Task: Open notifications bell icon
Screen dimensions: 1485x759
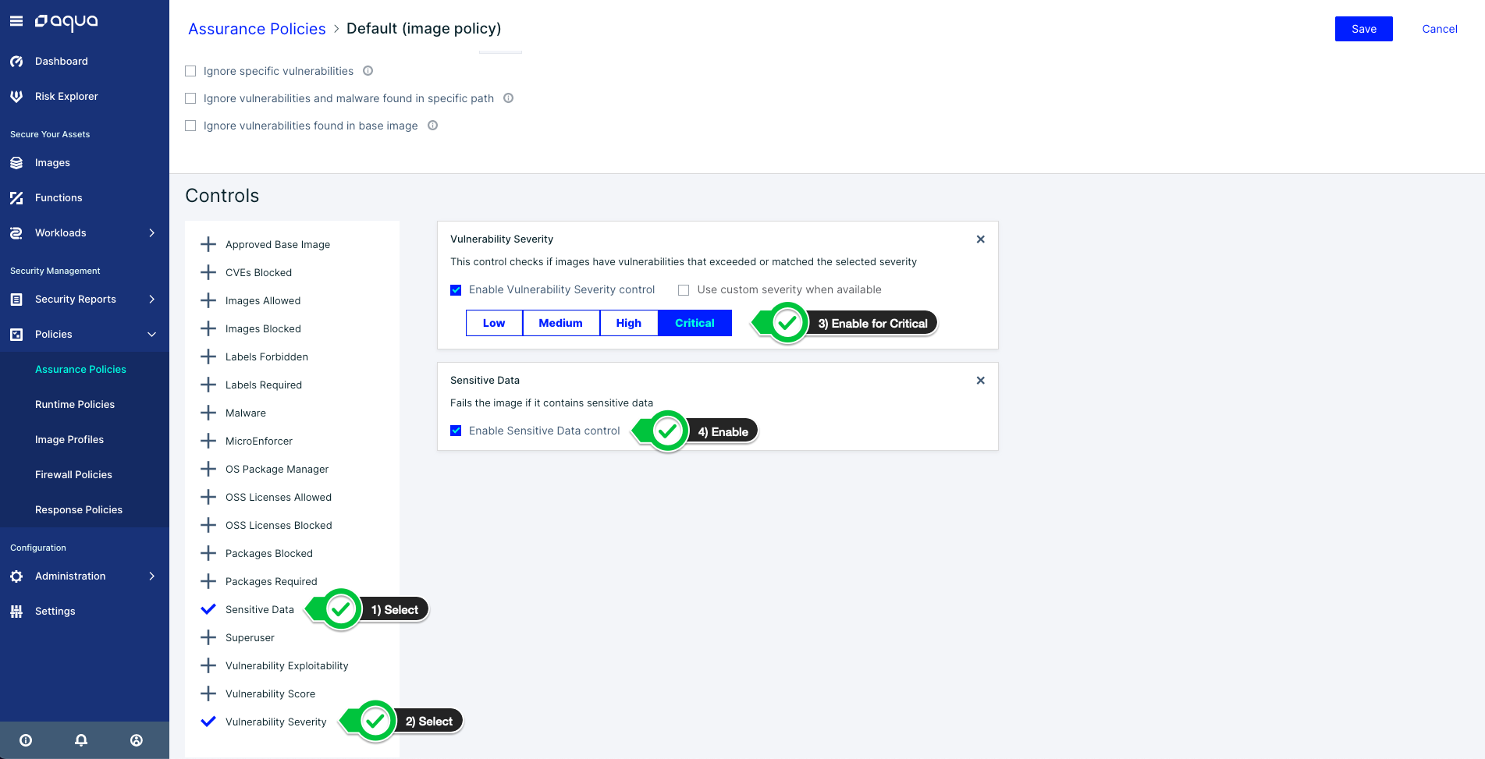Action: 81,740
